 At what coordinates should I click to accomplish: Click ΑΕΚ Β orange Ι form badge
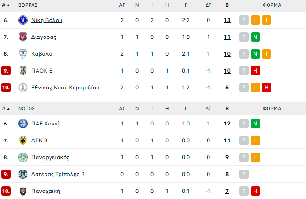(x=255, y=140)
